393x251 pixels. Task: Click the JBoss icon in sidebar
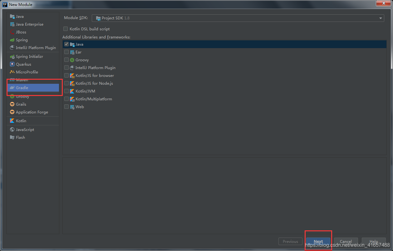click(12, 32)
